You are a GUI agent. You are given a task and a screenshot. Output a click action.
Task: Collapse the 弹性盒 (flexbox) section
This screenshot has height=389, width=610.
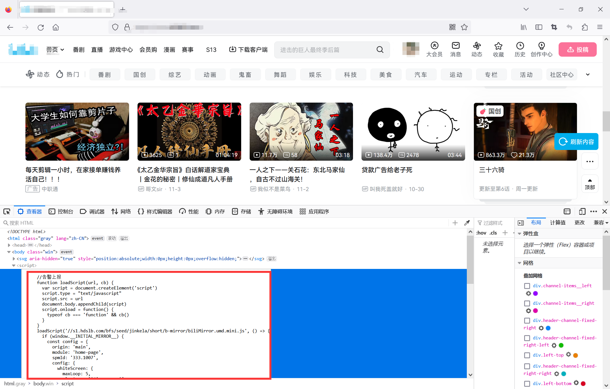coord(520,233)
